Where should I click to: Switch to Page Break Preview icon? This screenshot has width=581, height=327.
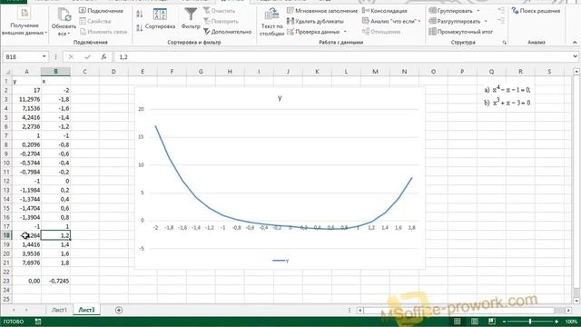[492, 321]
